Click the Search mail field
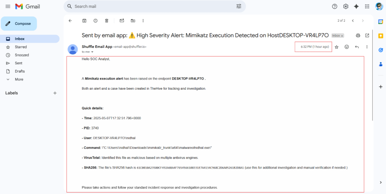 [x=149, y=6]
